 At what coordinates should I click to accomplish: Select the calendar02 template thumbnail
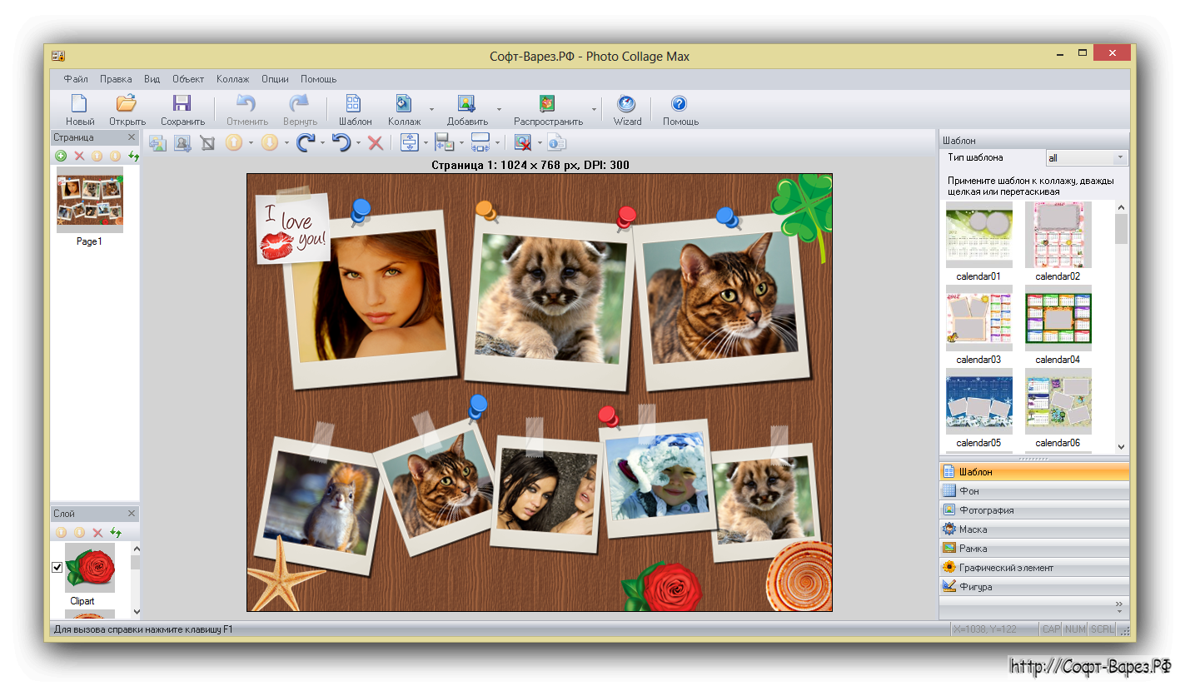coord(1058,235)
